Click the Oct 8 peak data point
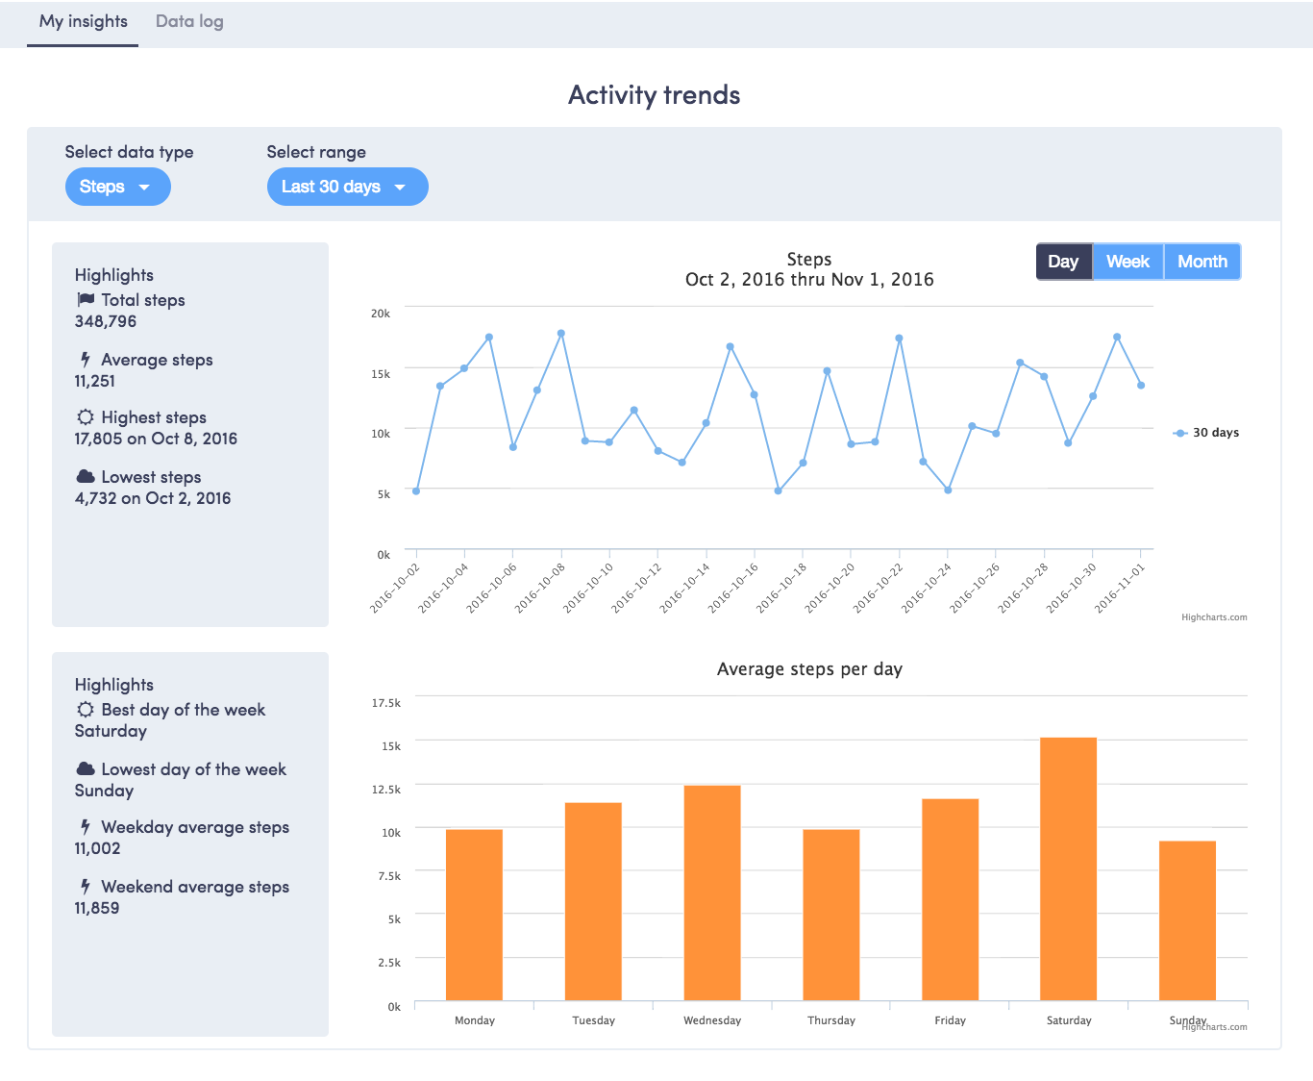The width and height of the screenshot is (1313, 1081). (x=560, y=334)
